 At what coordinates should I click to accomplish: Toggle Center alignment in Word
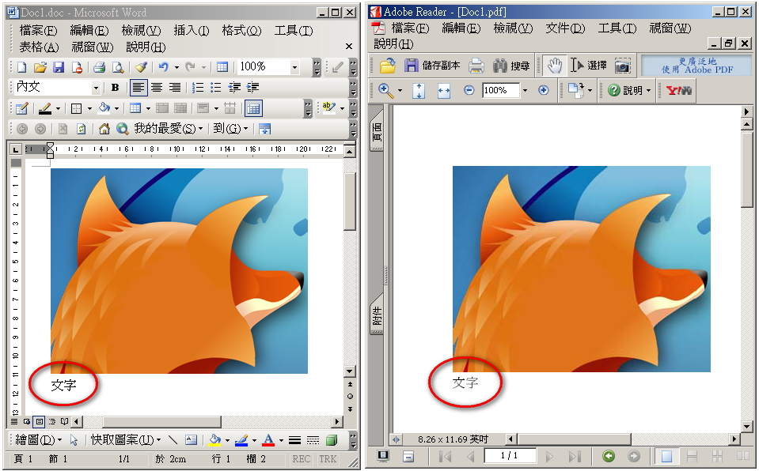tap(157, 88)
